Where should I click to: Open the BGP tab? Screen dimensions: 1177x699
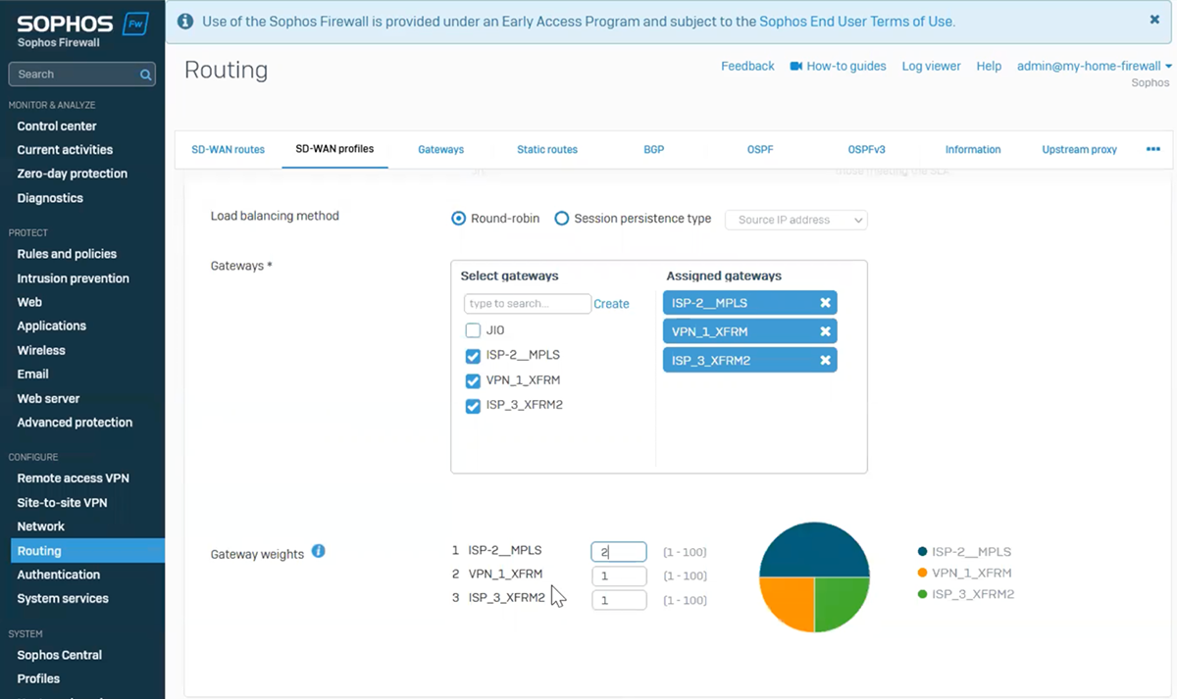(654, 149)
